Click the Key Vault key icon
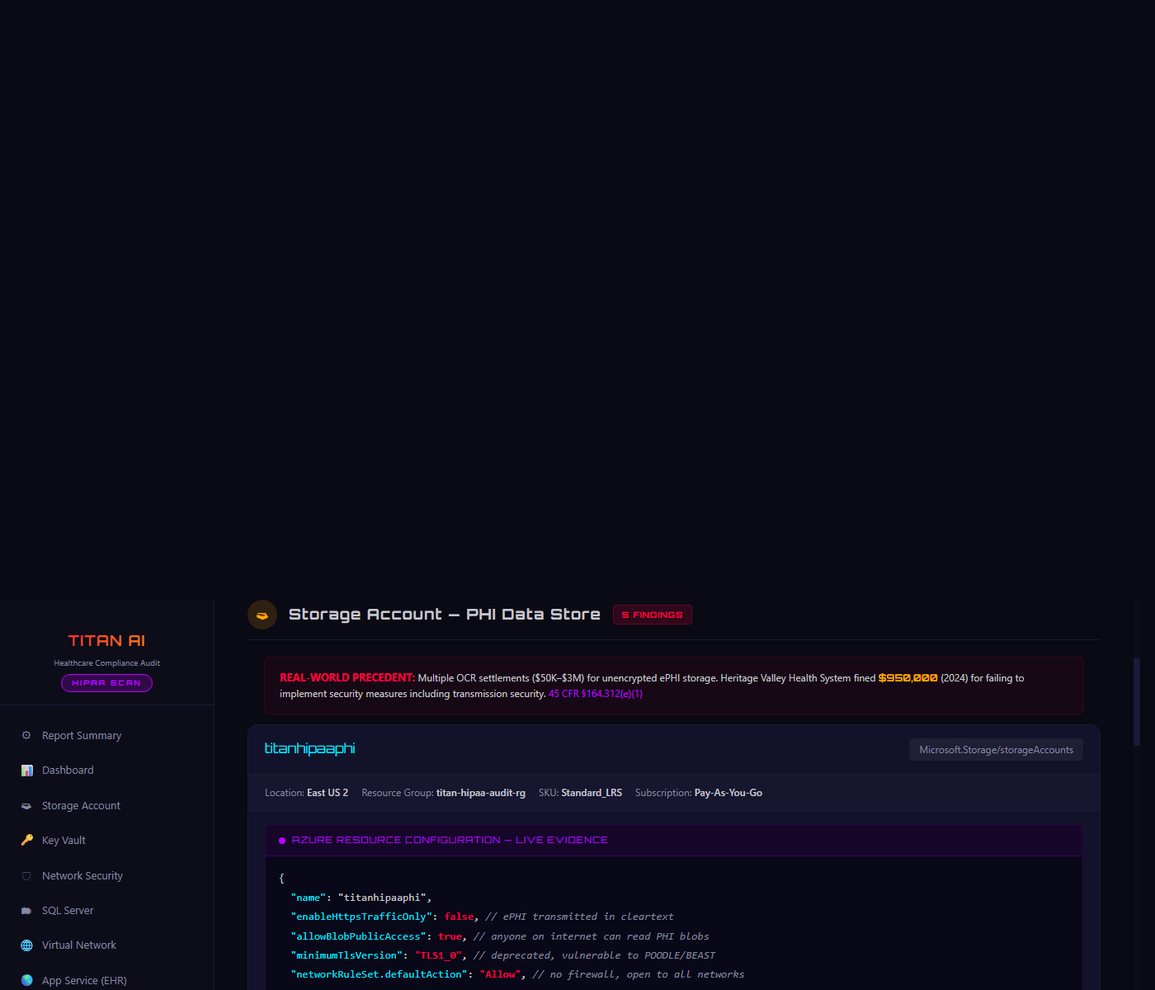Image resolution: width=1155 pixels, height=990 pixels. tap(26, 840)
